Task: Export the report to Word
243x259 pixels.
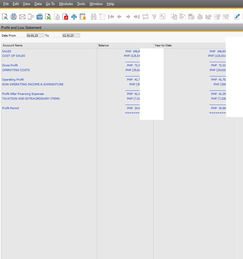Action: pyautogui.click(x=57, y=17)
